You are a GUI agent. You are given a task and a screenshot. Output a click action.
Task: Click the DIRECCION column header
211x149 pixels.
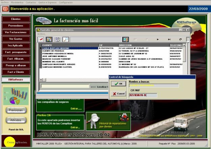(144, 45)
